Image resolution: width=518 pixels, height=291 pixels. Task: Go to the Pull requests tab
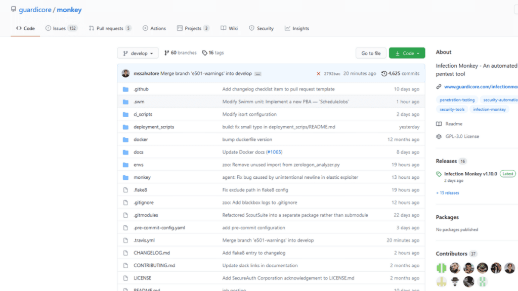point(110,28)
